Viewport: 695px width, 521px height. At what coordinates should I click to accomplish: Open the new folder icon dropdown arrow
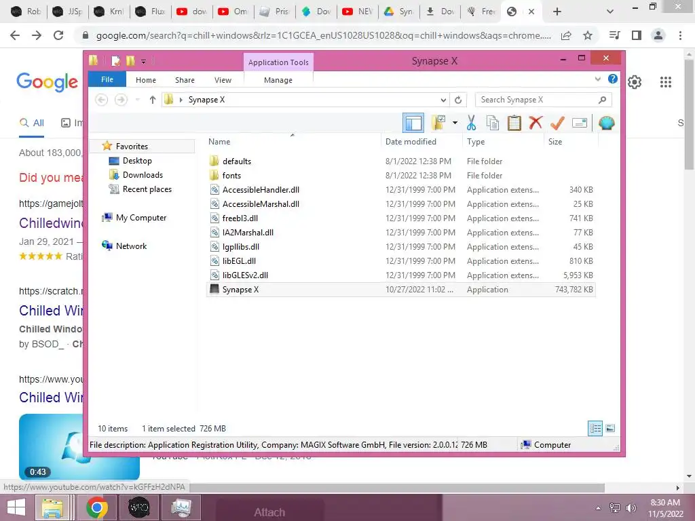click(455, 123)
